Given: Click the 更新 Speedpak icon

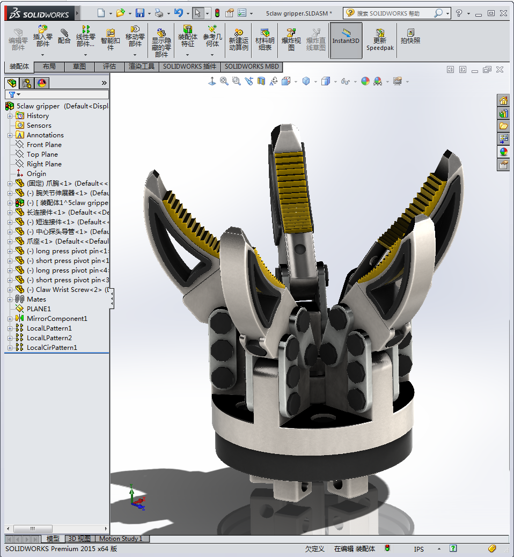Looking at the screenshot, I should (380, 40).
